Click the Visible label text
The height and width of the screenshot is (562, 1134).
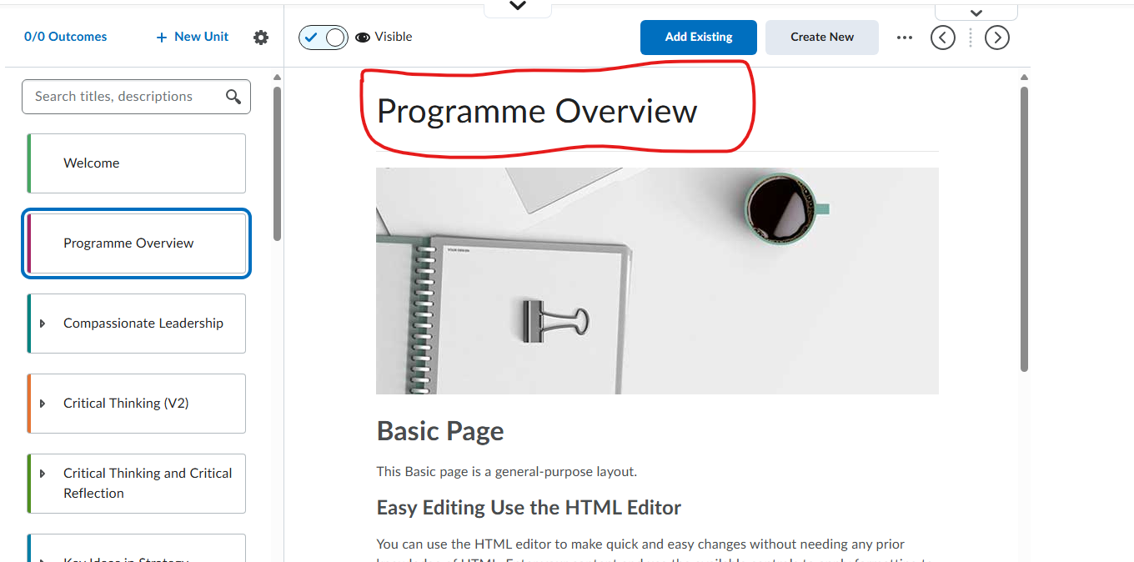(394, 37)
